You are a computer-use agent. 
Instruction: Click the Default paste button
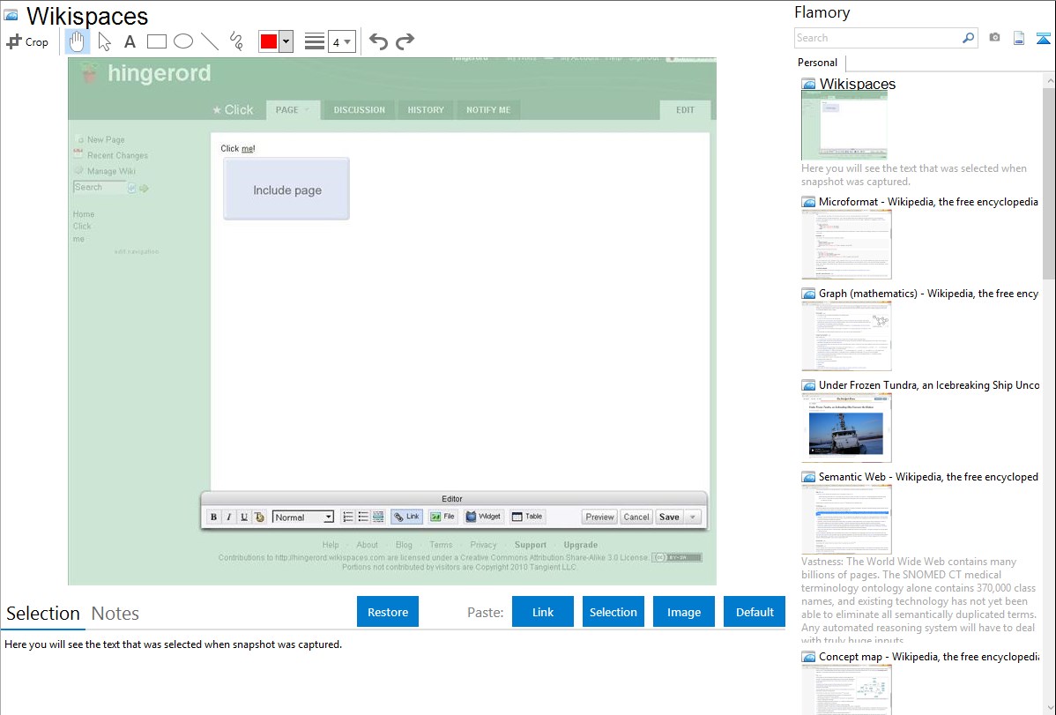(x=755, y=612)
